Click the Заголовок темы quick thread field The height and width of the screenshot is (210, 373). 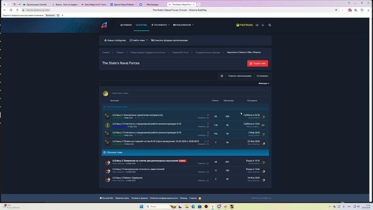(189, 93)
